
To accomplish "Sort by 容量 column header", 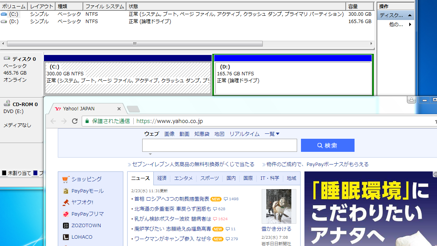I will [360, 6].
